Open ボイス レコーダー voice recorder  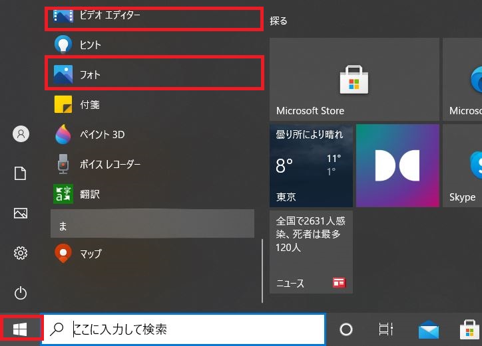pos(152,164)
